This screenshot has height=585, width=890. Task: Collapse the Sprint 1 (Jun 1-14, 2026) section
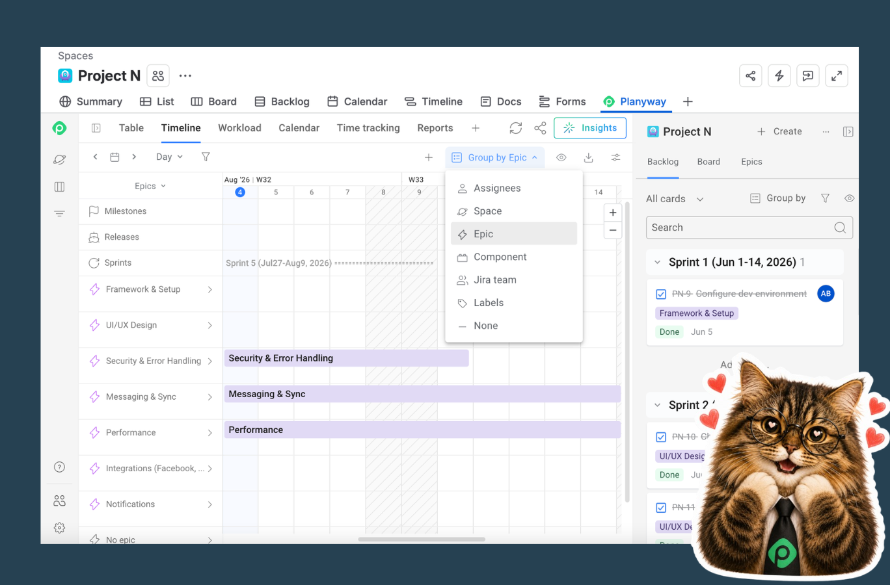coord(657,263)
